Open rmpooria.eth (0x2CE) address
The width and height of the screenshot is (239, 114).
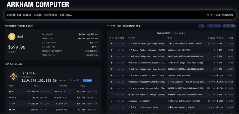tap(140, 101)
